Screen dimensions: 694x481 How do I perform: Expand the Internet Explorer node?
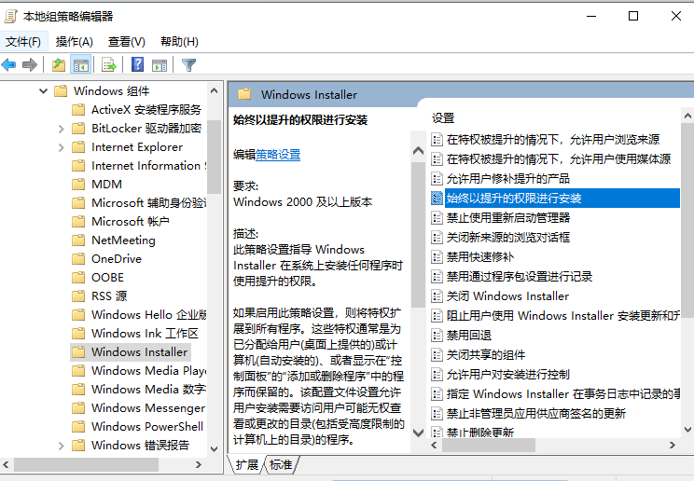tap(61, 147)
